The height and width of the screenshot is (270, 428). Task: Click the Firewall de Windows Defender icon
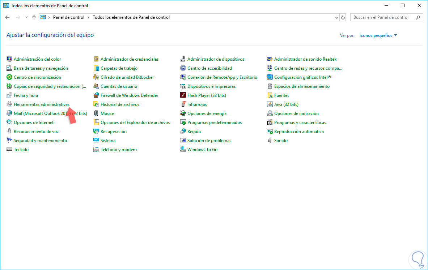[96, 95]
